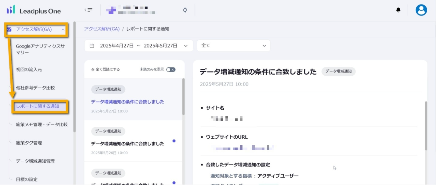Click the アクセス解析(GA) chart icon
Image resolution: width=436 pixels, height=185 pixels.
[9, 29]
